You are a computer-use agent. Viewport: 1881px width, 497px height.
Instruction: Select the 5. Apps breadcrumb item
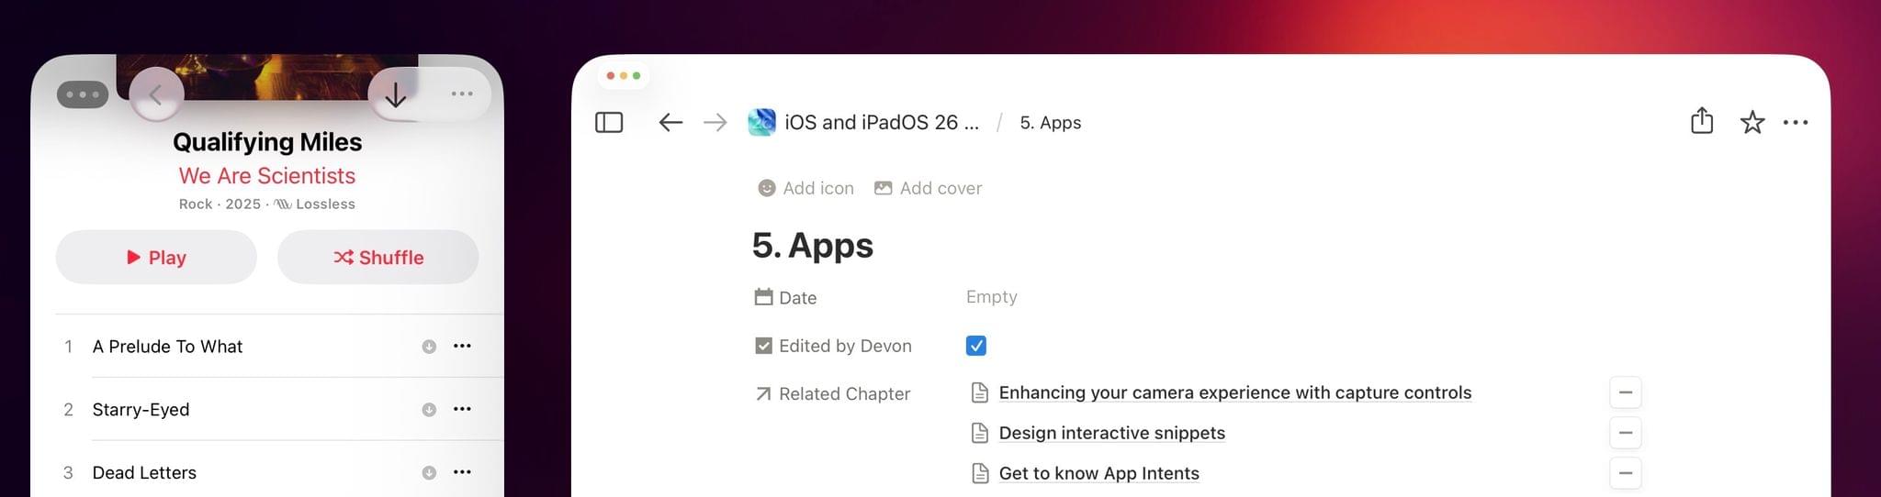coord(1050,123)
